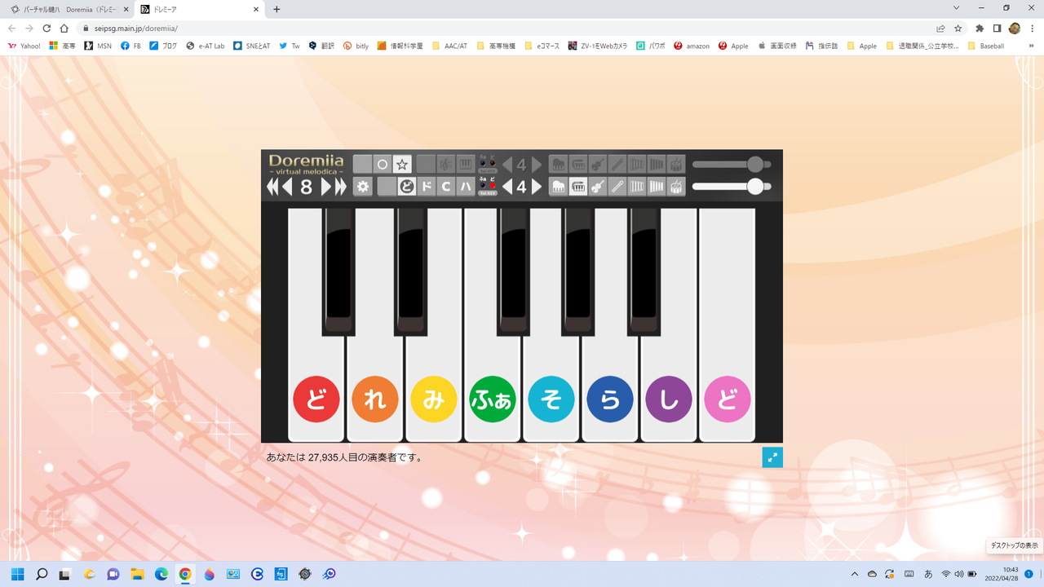Choose piano instrument in bottom row
This screenshot has height=587, width=1044.
click(559, 187)
